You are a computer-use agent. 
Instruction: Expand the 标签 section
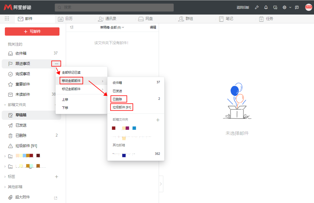click(x=5, y=177)
